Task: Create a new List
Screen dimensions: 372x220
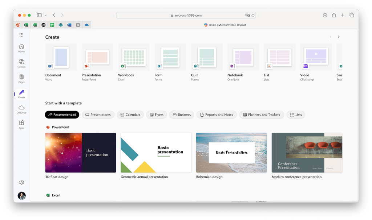Action: (279, 62)
